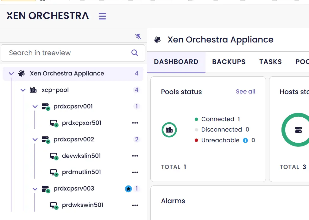Open the TASKS tab

[x=270, y=62]
